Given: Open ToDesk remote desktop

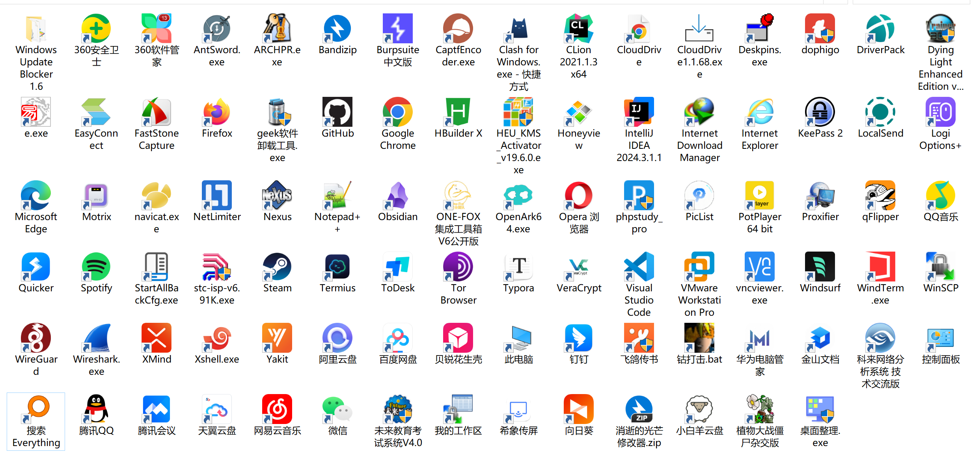Looking at the screenshot, I should tap(398, 267).
